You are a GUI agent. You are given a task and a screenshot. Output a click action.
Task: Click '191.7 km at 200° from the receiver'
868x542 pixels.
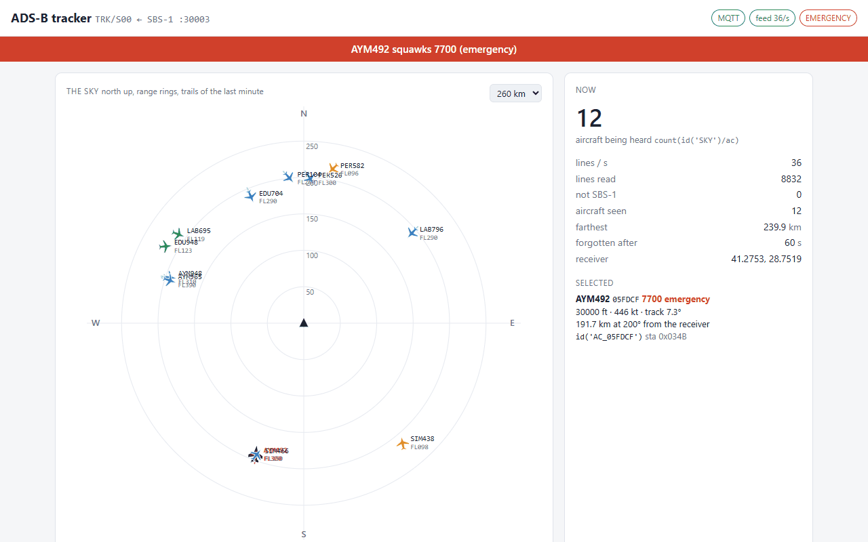[x=643, y=325]
